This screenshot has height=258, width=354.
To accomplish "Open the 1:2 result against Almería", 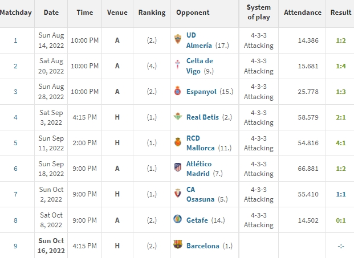I will (x=341, y=40).
